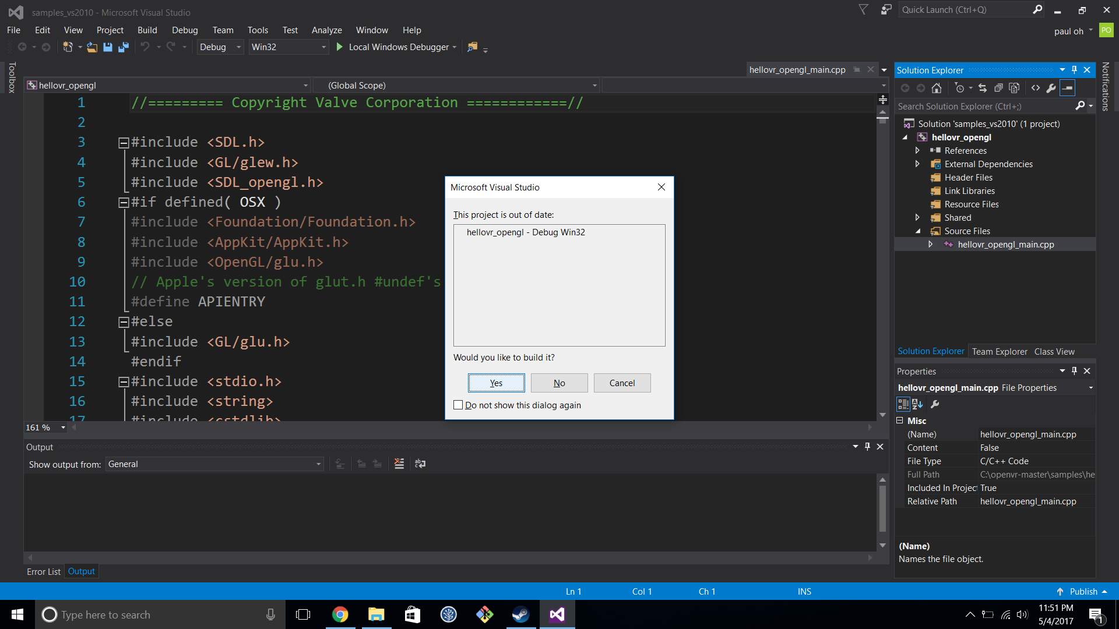The height and width of the screenshot is (629, 1119).
Task: Switch to the Error List tab
Action: (x=44, y=571)
